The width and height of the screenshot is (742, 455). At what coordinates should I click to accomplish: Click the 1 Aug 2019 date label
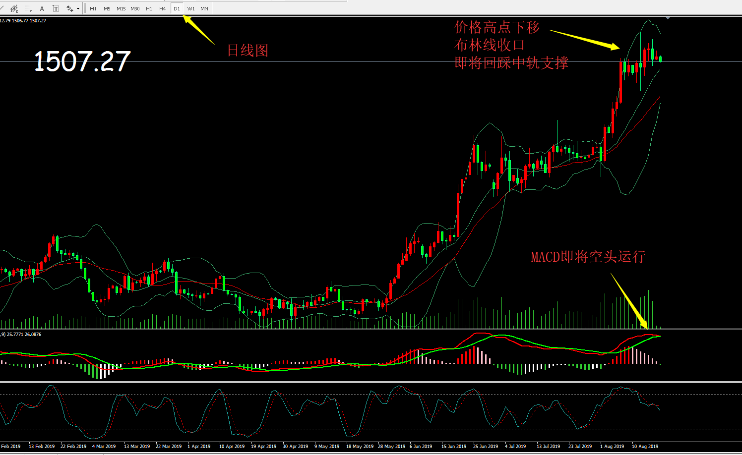point(612,446)
